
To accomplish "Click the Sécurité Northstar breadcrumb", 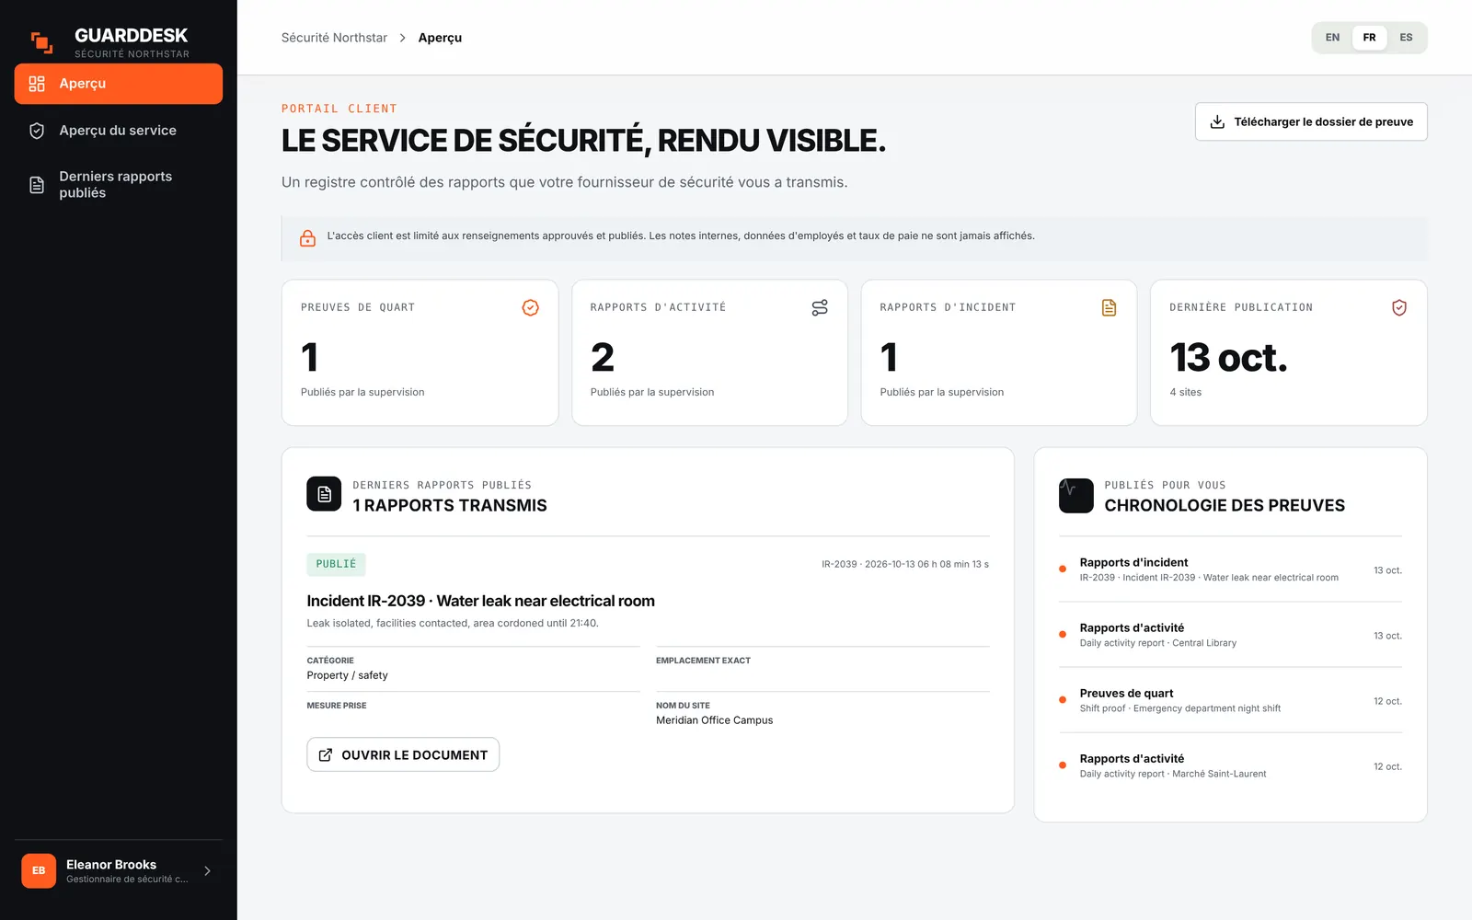I will point(334,38).
